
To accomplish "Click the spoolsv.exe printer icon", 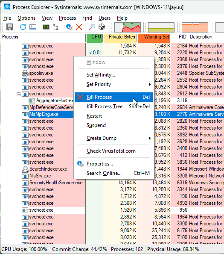I will pos(25,74).
